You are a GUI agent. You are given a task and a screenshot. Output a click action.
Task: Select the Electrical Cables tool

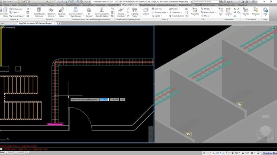[61, 12]
